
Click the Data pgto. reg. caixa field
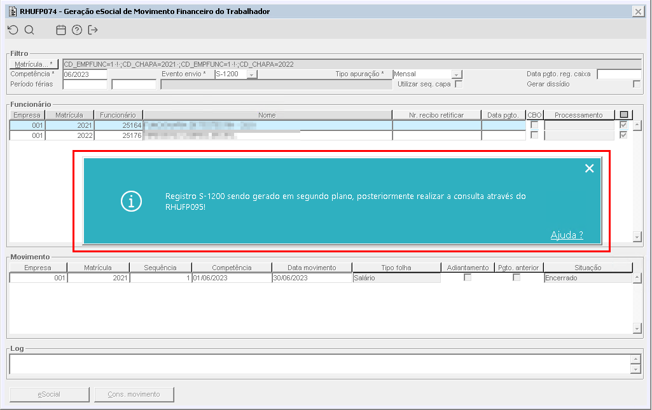click(x=619, y=74)
